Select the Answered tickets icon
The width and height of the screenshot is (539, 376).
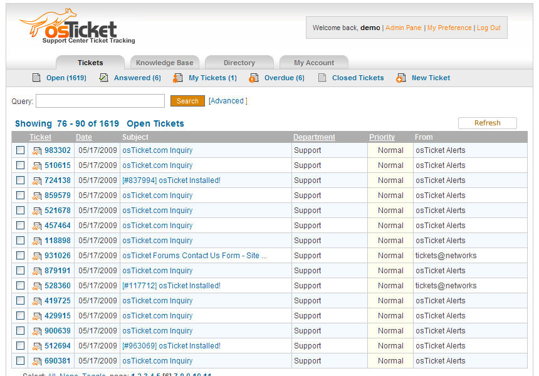click(x=103, y=78)
